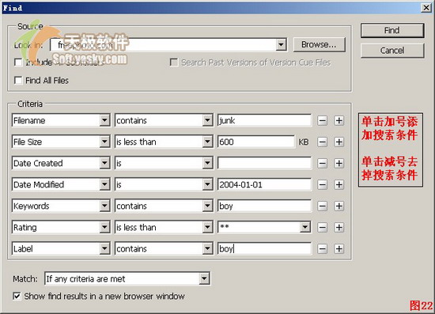
Task: Open the Rating criteria type dropdown
Action: (104, 227)
